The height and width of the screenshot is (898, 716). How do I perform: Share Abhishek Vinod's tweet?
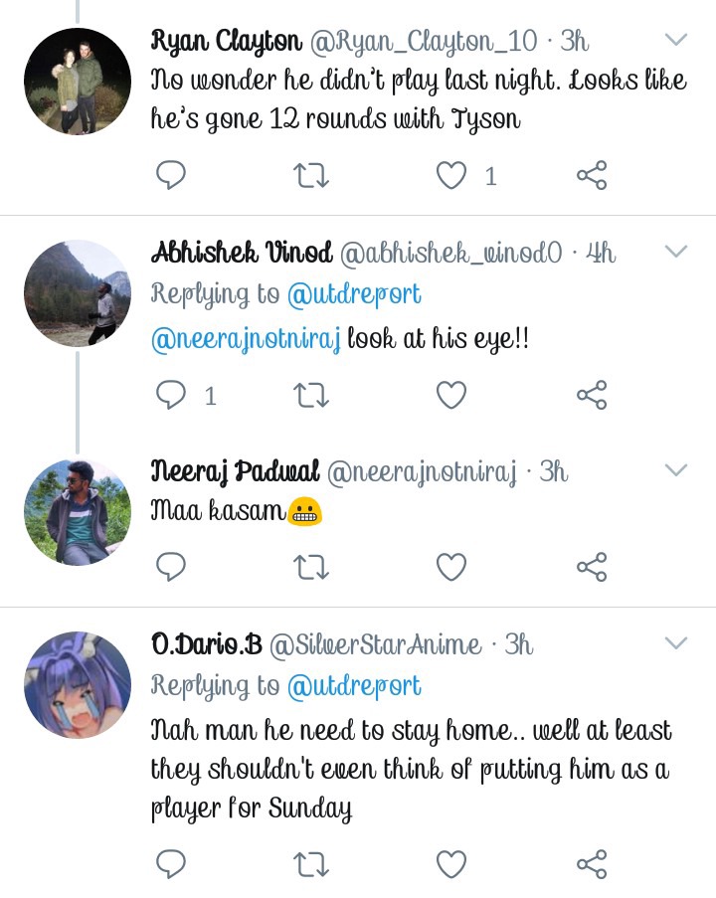592,396
